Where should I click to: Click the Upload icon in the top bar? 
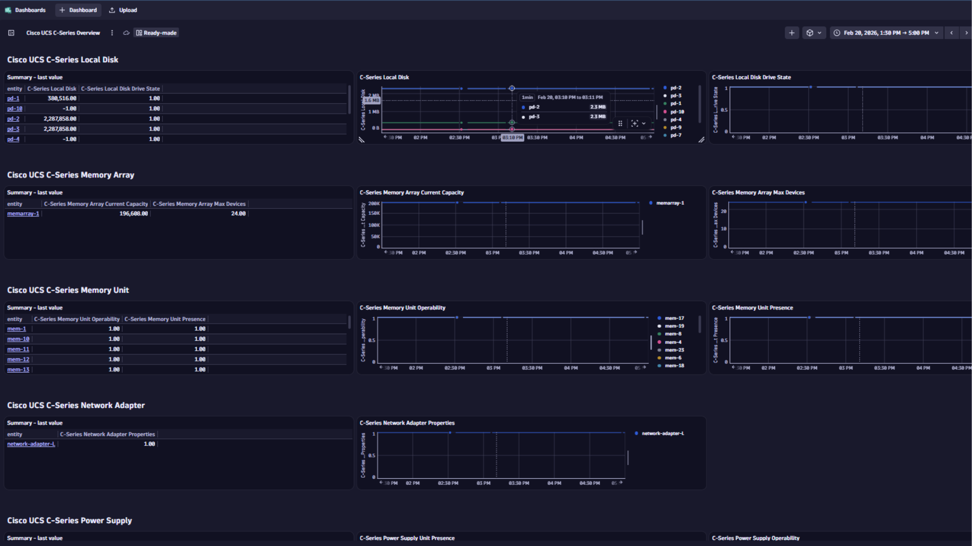pyautogui.click(x=112, y=10)
